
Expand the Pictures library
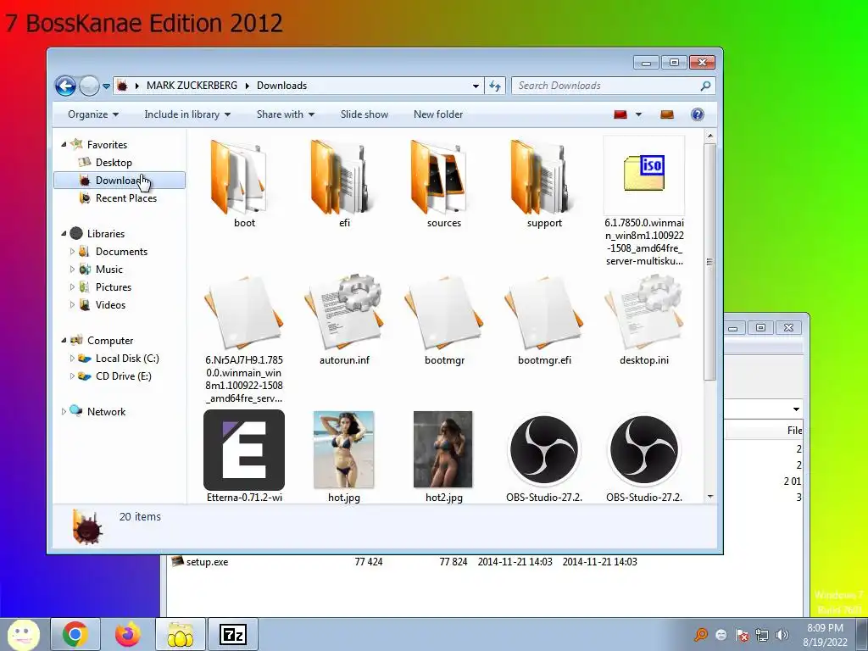[x=72, y=287]
